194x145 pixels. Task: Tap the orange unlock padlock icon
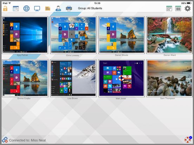(x=5, y=9)
